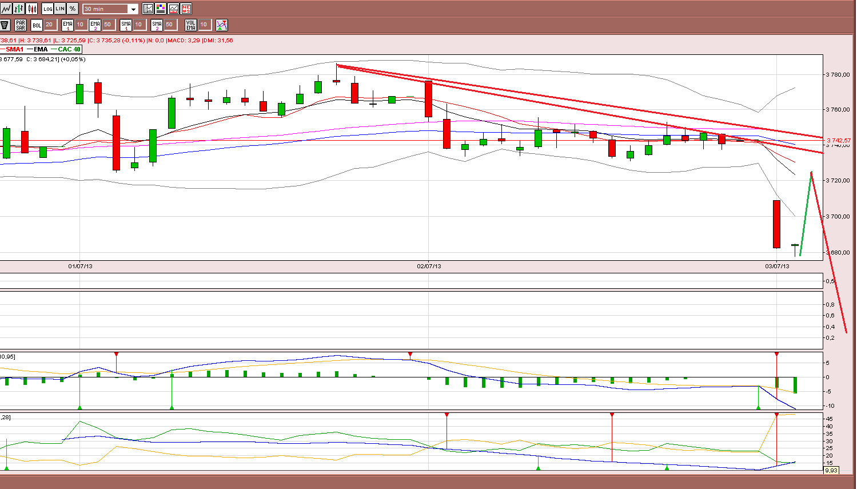This screenshot has width=857, height=489.
Task: Click the CAC 40 legend label
Action: coord(69,49)
